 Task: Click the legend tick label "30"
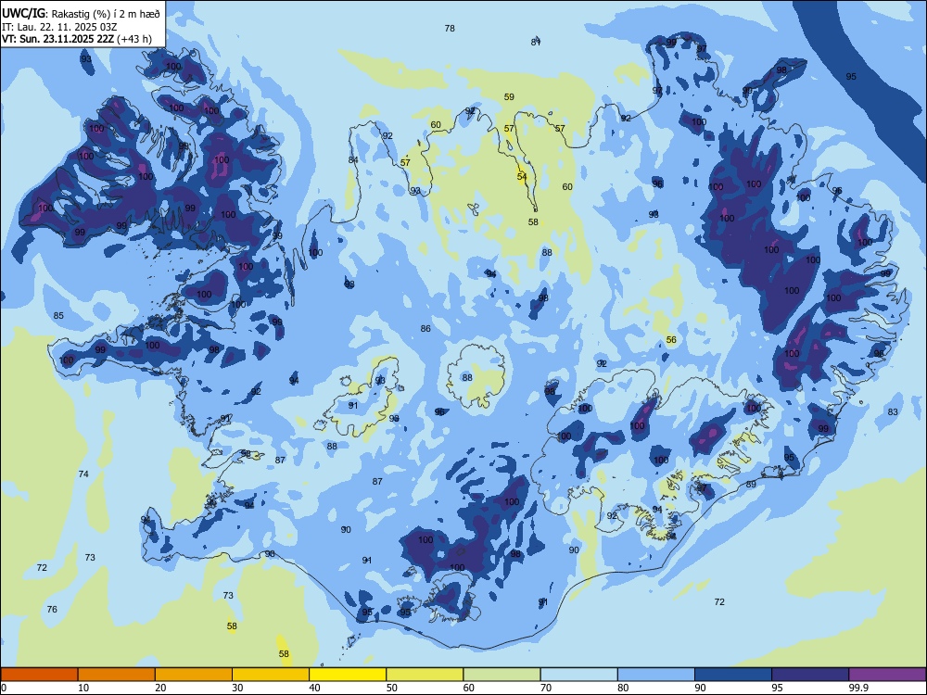point(237,688)
